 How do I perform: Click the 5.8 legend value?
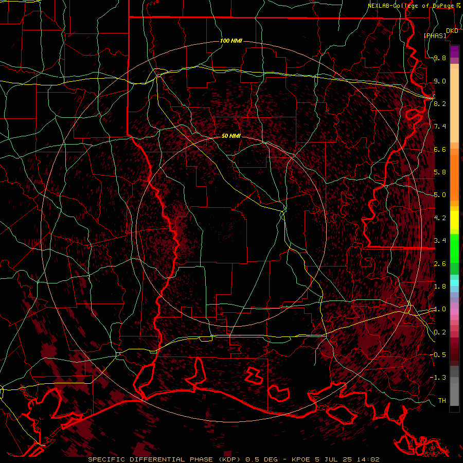click(440, 172)
